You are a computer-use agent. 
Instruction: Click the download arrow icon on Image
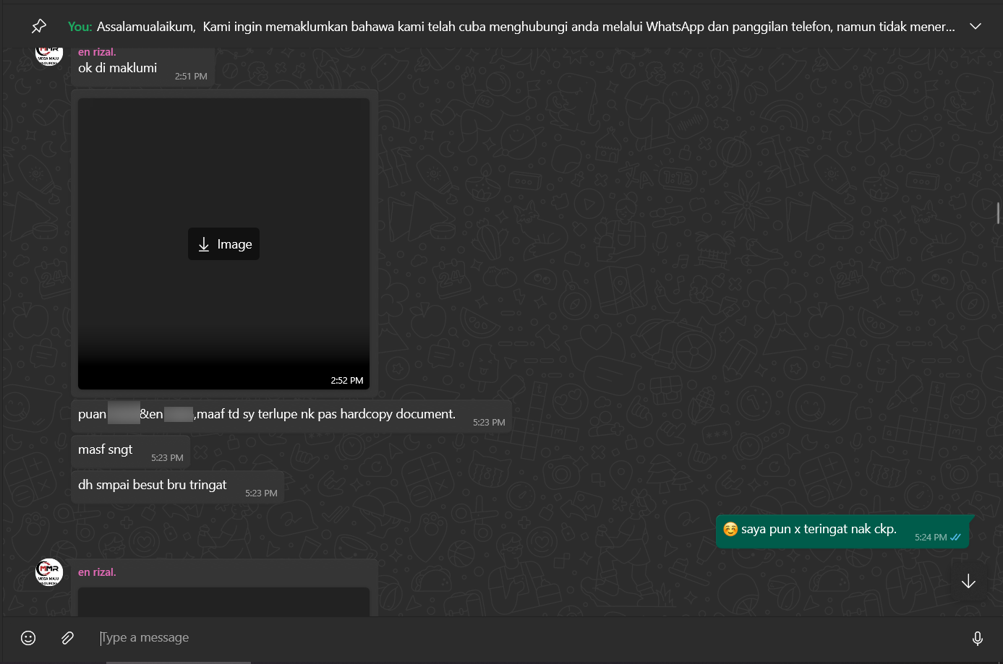[204, 244]
